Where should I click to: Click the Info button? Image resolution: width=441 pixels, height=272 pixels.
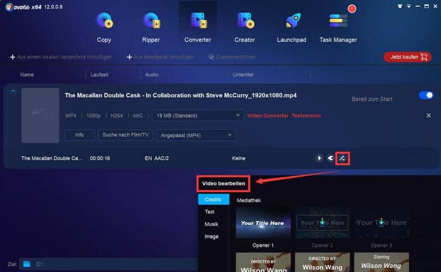(79, 134)
